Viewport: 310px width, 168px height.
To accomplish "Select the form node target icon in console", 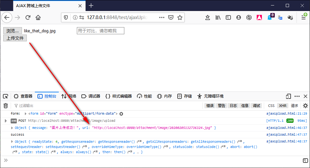I will click(x=121, y=114).
